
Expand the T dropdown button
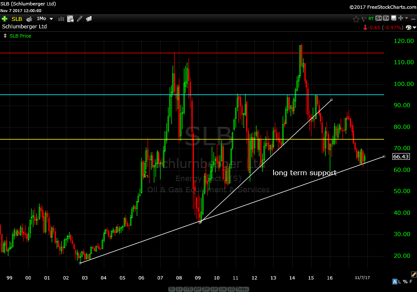click(x=386, y=18)
